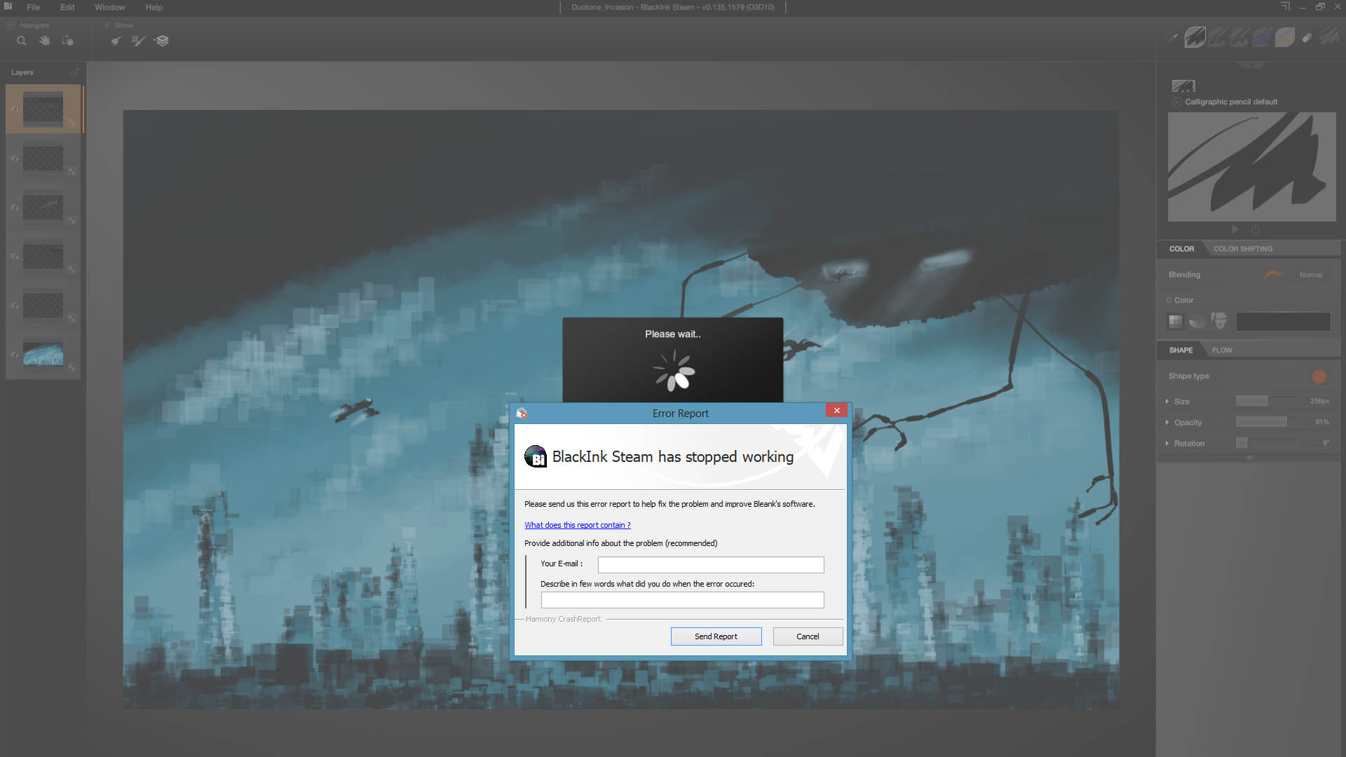
Task: Focus the error description input field
Action: (682, 600)
